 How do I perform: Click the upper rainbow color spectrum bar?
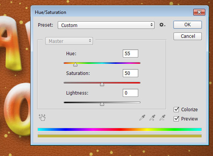[x=120, y=129]
